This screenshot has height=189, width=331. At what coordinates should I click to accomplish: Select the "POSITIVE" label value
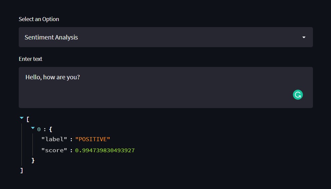tap(93, 139)
